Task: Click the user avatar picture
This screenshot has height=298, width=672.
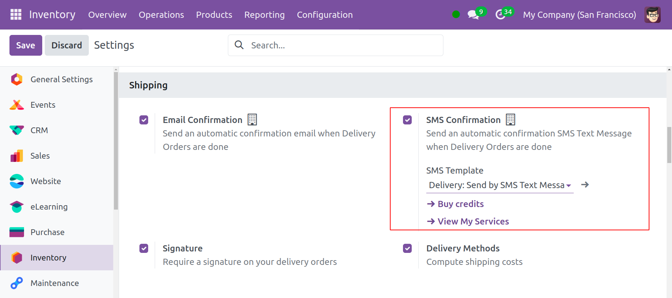Action: [x=652, y=15]
